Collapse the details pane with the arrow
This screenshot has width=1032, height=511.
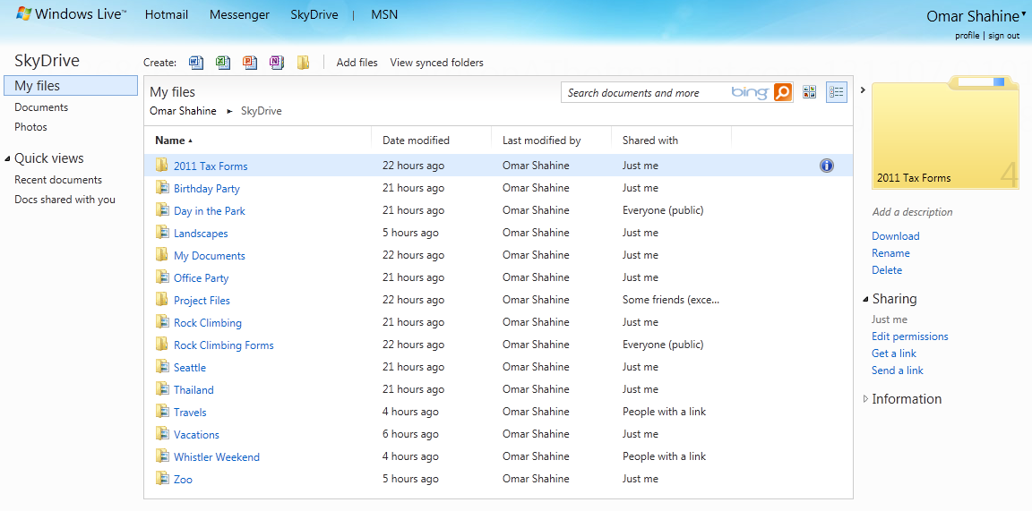[862, 89]
